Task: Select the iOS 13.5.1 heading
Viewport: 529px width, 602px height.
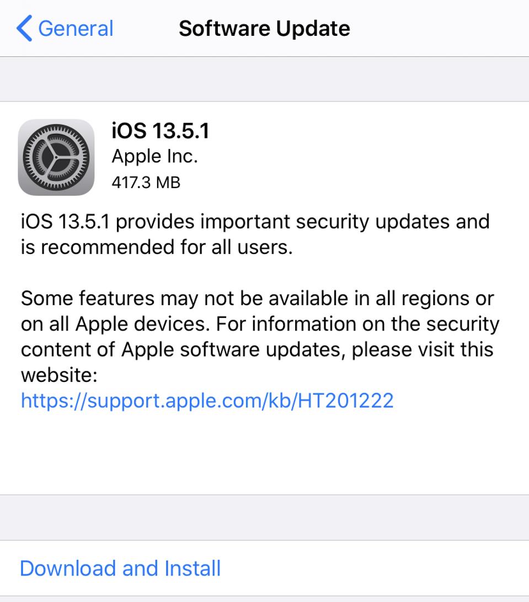Action: point(161,131)
